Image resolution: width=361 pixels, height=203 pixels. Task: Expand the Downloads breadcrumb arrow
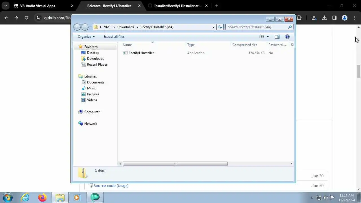pyautogui.click(x=137, y=27)
